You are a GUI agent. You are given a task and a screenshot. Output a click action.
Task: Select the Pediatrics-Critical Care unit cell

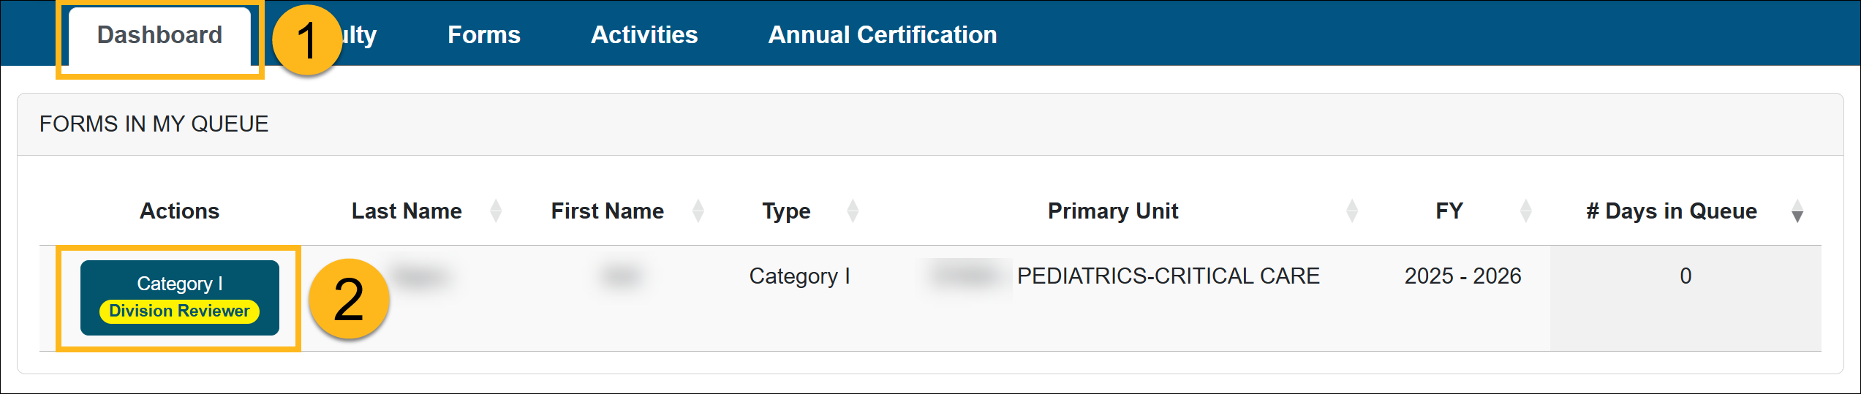1168,276
